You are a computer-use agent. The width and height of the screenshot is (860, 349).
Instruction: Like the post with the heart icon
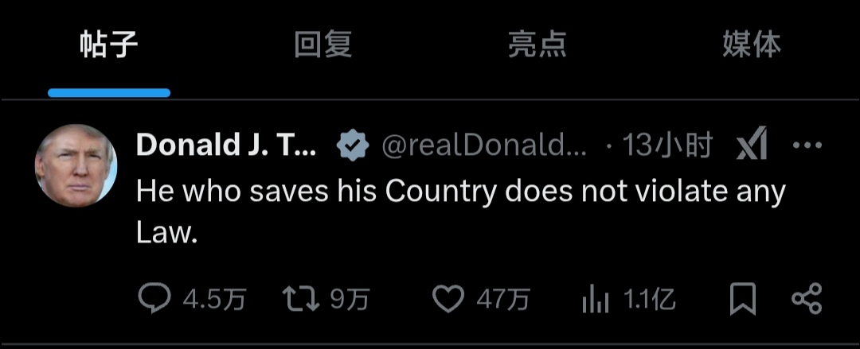click(x=448, y=299)
